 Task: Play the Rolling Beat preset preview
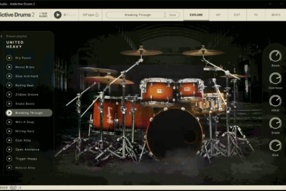pyautogui.click(x=9, y=85)
